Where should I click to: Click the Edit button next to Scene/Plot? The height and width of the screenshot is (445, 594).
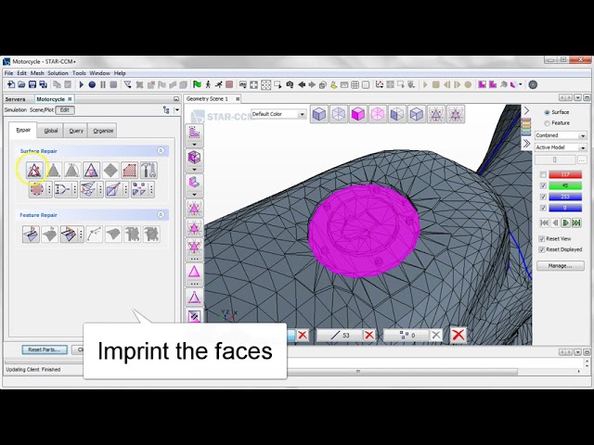(x=65, y=110)
